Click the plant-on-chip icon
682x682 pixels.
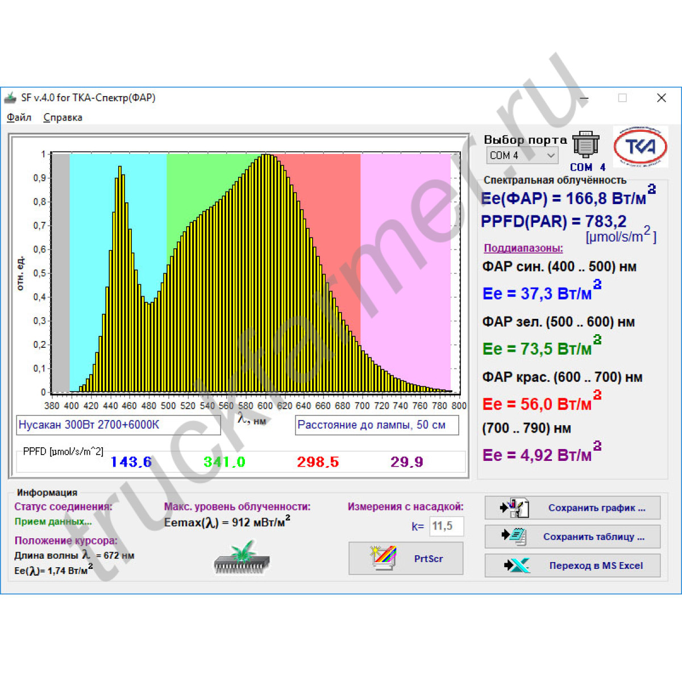(242, 557)
